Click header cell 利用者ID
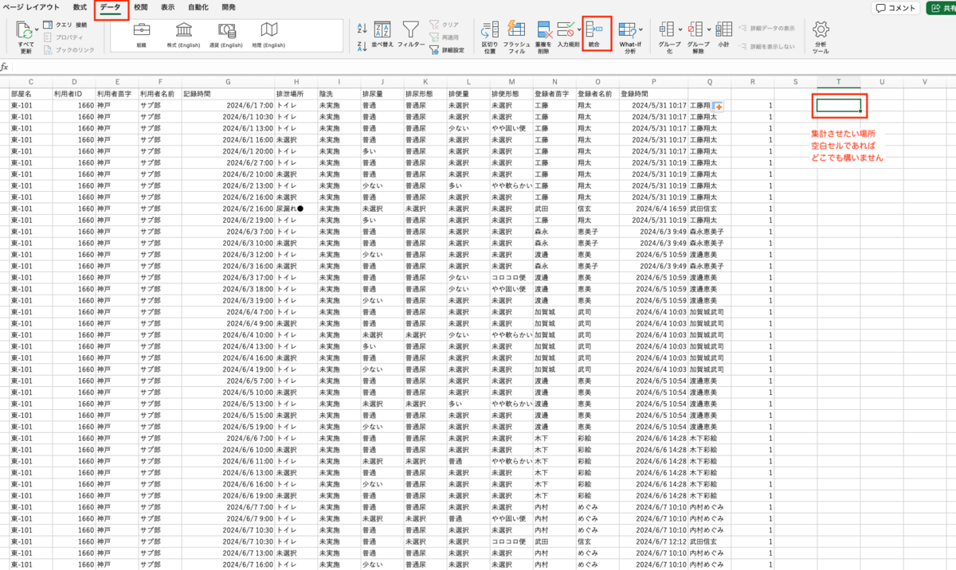The image size is (956, 570). [73, 93]
